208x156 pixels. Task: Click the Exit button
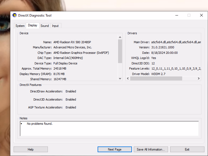pyautogui.click(x=187, y=149)
